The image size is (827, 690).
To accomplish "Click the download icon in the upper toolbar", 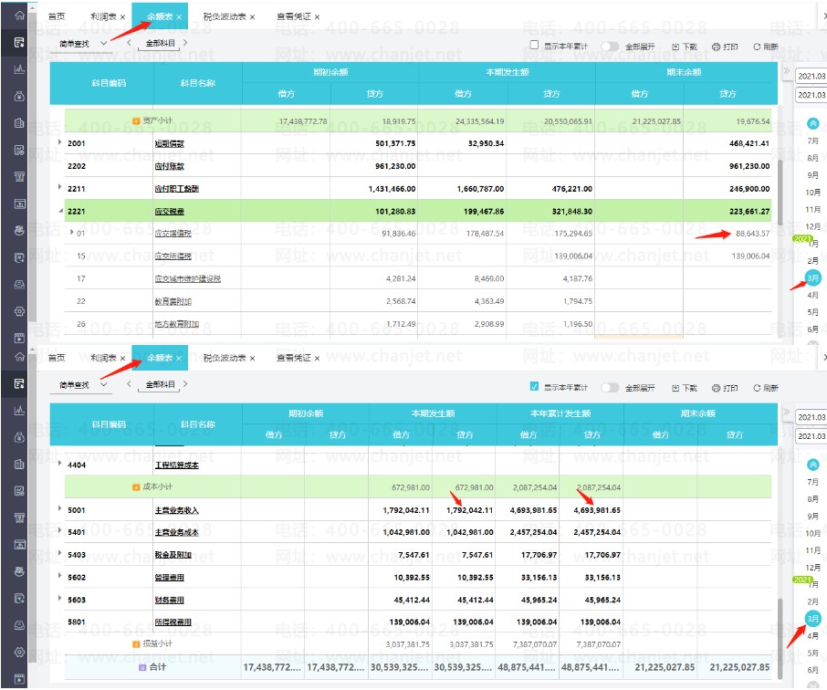I will point(675,47).
